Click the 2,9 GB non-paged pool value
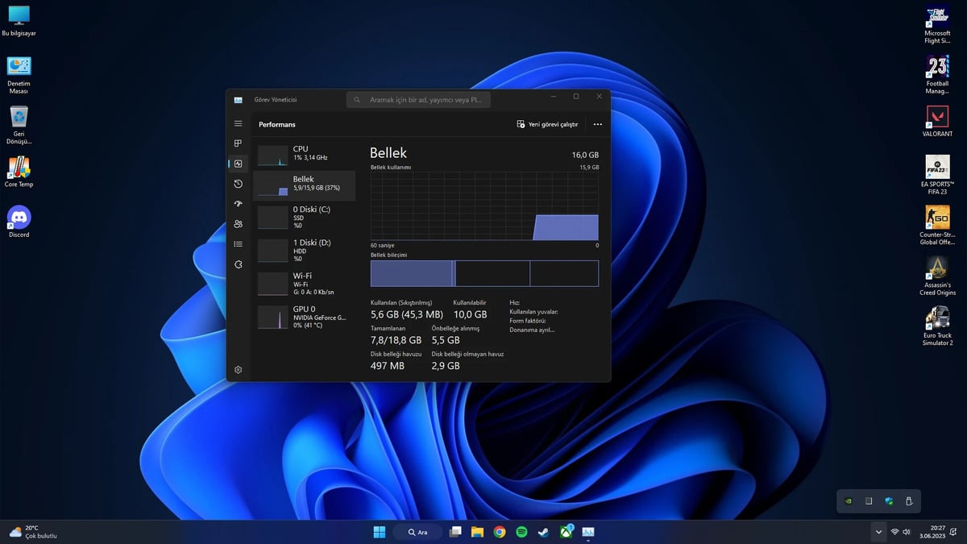 [446, 366]
